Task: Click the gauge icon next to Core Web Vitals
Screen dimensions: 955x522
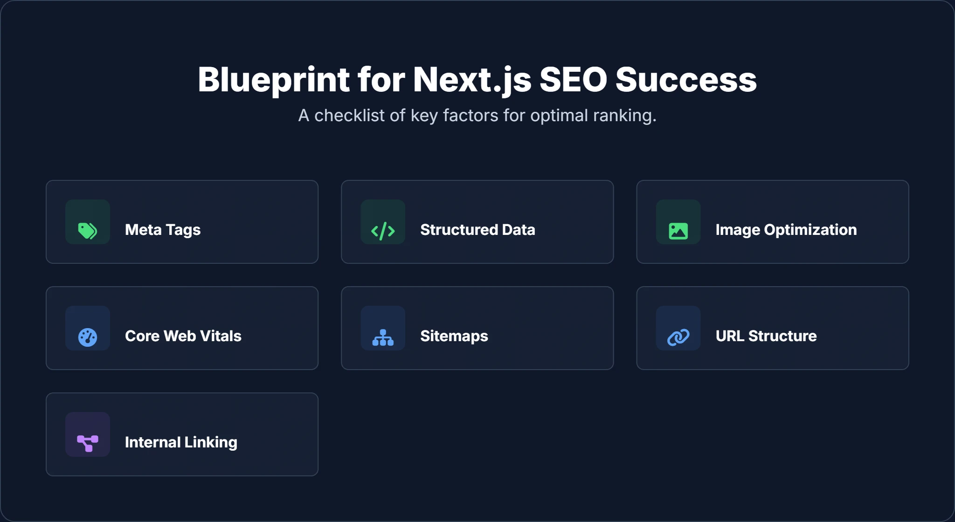Action: click(x=88, y=329)
